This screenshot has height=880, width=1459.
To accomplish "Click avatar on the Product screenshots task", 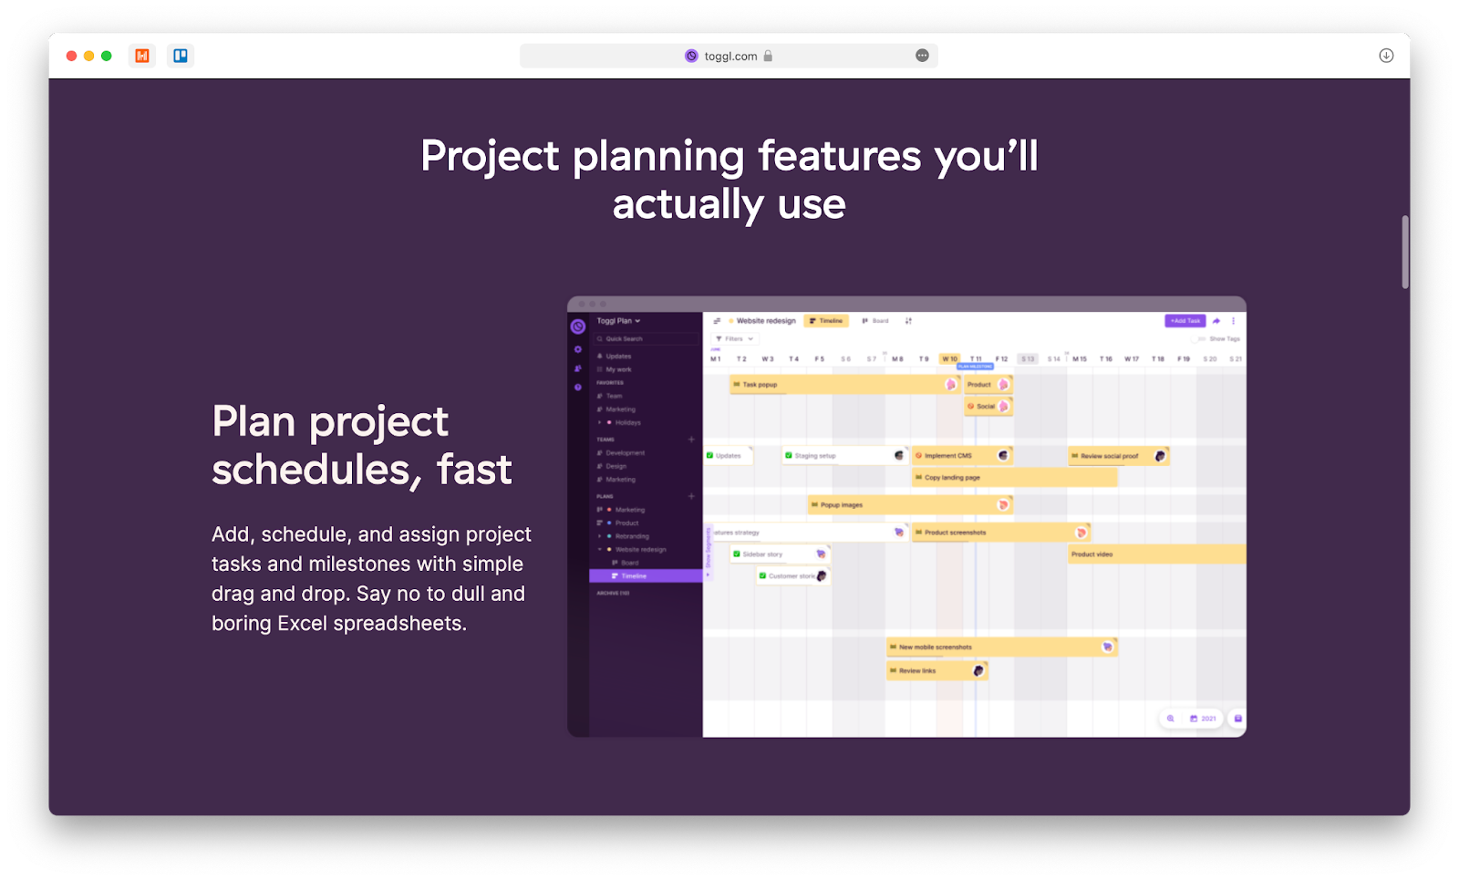I will pos(1081,533).
